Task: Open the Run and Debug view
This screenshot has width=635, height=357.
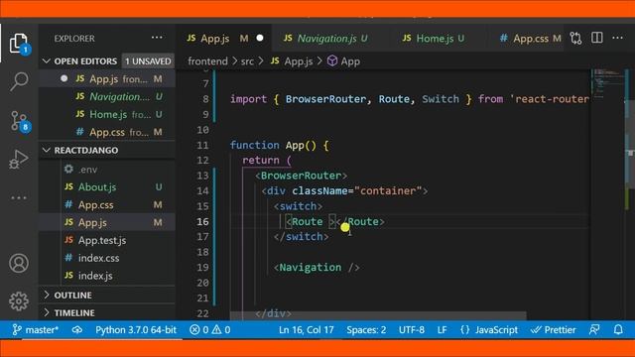Action: (19, 159)
